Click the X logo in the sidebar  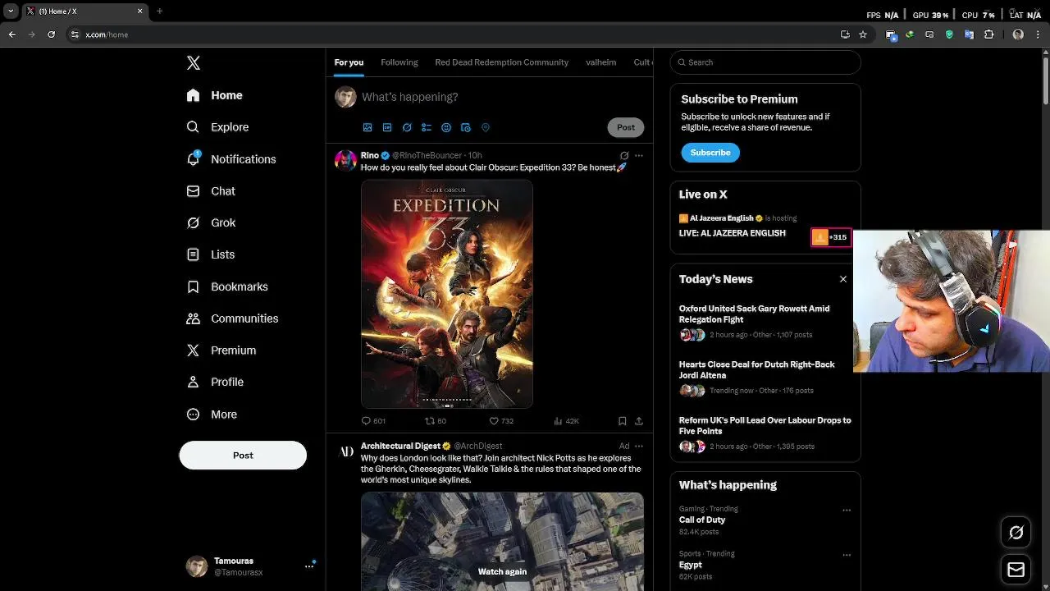tap(193, 63)
